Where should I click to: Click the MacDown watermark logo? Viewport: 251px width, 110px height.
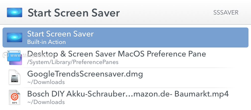point(6,55)
